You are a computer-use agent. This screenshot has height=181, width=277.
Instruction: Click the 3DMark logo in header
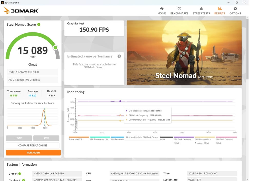click(x=21, y=10)
